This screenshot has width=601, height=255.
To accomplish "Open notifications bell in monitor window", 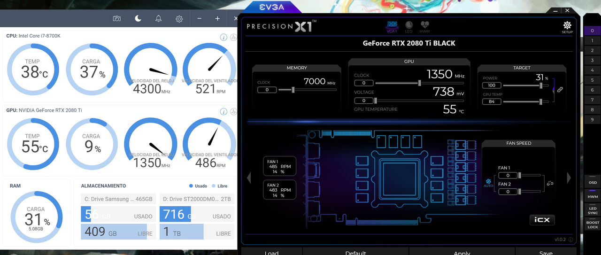I will point(159,18).
